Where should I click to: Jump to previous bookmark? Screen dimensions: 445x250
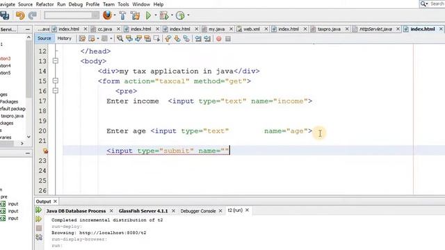[168, 39]
